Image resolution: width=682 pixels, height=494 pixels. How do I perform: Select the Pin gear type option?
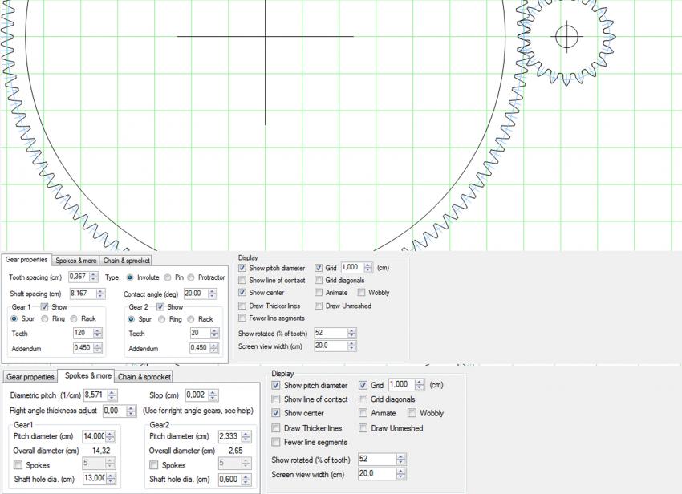pos(168,277)
